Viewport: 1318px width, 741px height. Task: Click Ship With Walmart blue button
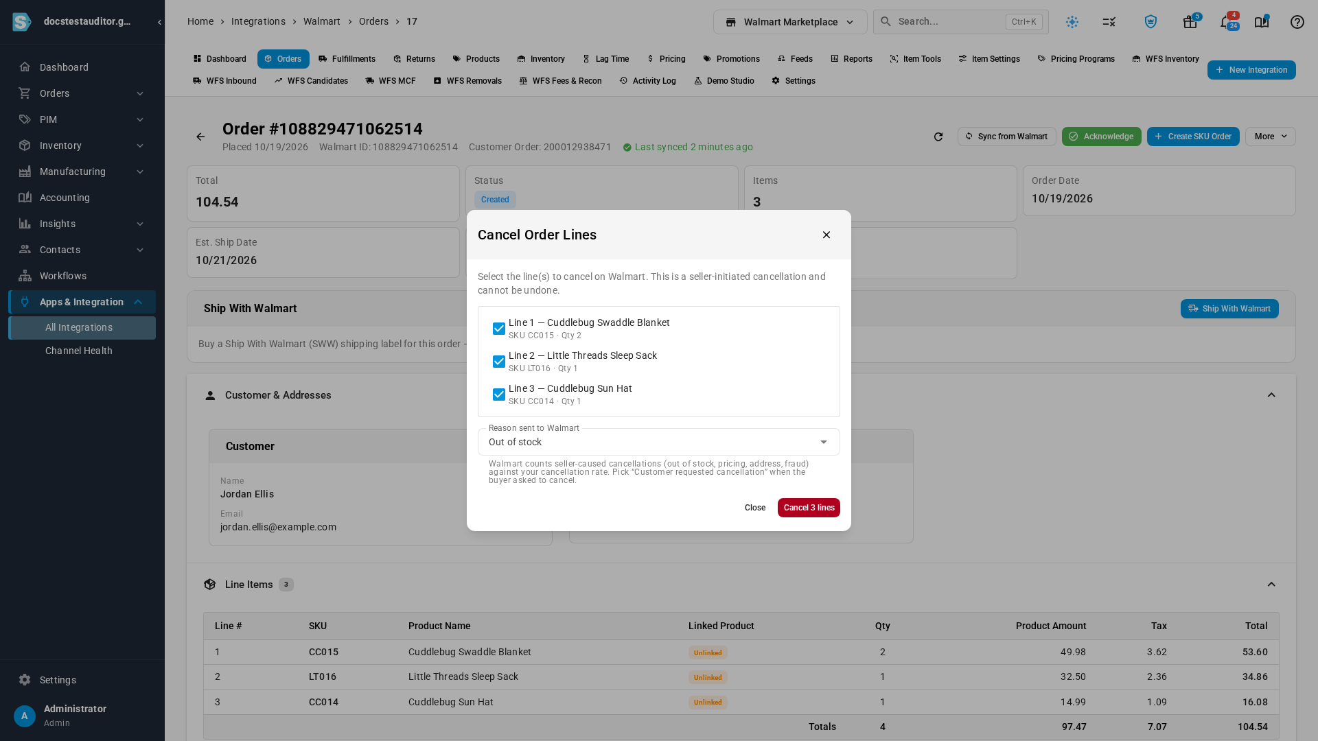pyautogui.click(x=1229, y=309)
